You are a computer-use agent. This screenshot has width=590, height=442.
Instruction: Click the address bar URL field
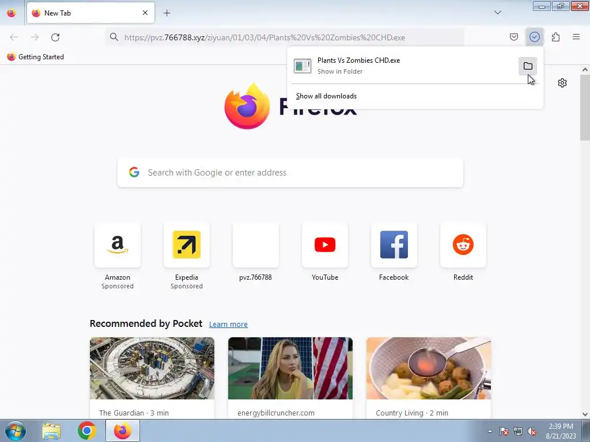pyautogui.click(x=285, y=37)
